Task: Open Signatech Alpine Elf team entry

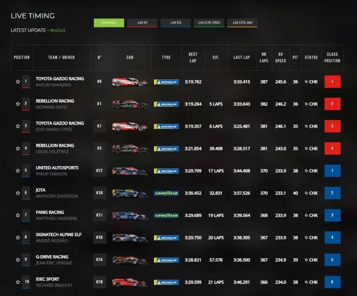Action: pos(59,235)
